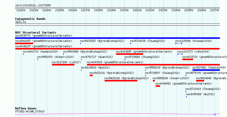Viewport: 227px width, 117px height.
Task: Open the nsv5424648 red variant bar
Action: point(200,81)
